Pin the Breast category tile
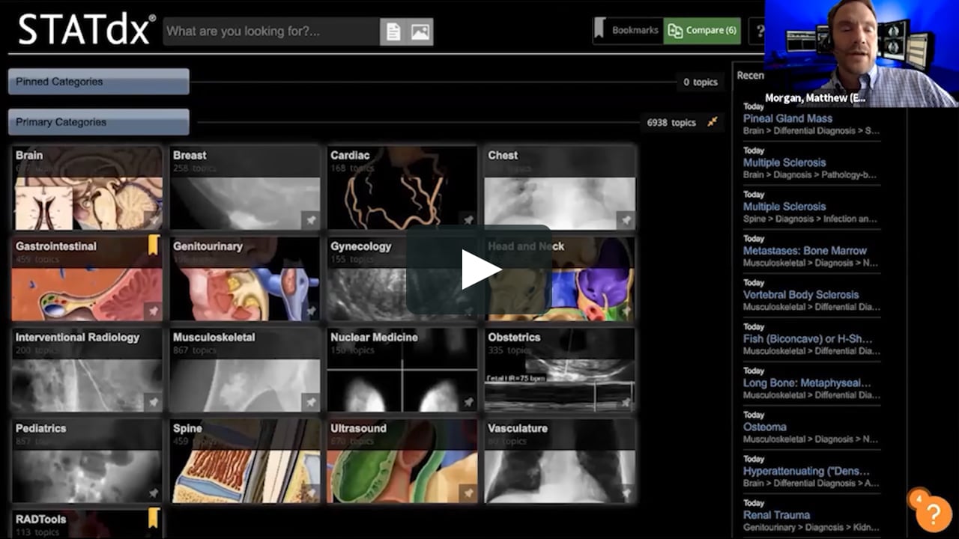Screen dimensions: 959x539 coord(310,220)
